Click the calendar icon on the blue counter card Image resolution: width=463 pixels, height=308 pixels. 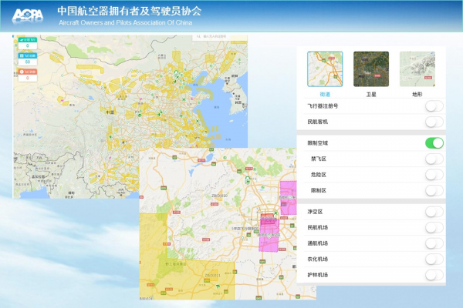[x=22, y=55]
